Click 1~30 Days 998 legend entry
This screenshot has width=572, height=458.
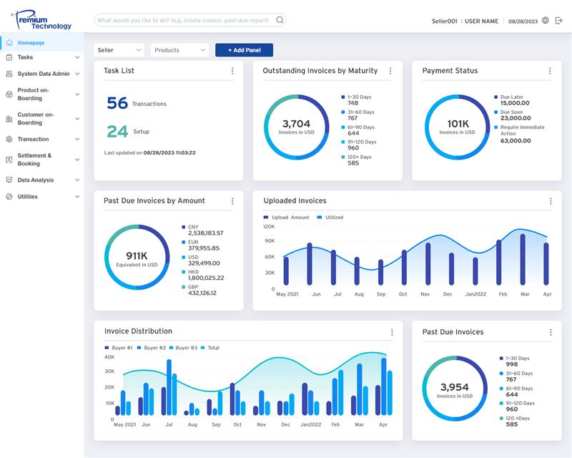pyautogui.click(x=515, y=361)
